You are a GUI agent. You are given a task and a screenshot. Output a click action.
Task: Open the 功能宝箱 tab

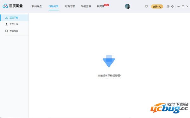click(x=86, y=6)
